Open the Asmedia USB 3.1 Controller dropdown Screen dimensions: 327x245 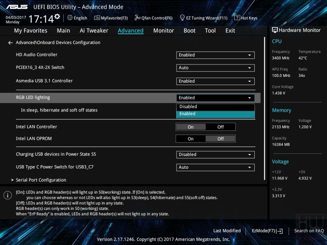215,81
